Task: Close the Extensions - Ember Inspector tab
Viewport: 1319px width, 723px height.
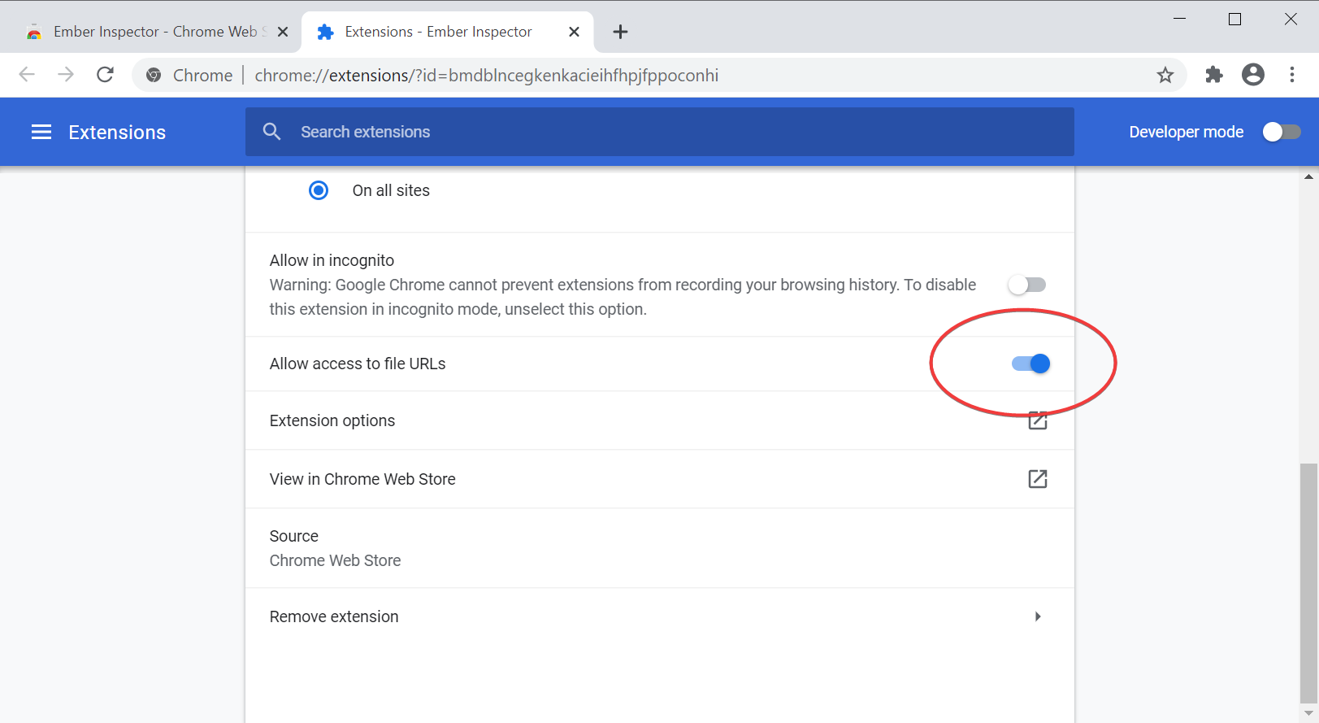Action: (574, 32)
